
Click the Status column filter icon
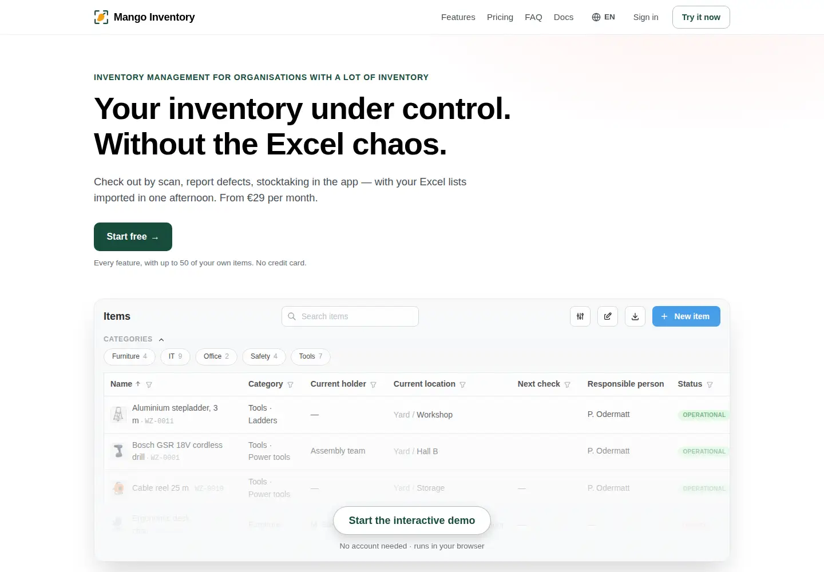tap(710, 385)
